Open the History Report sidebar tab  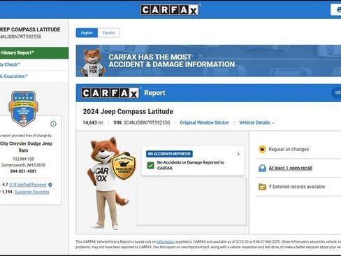(34, 53)
